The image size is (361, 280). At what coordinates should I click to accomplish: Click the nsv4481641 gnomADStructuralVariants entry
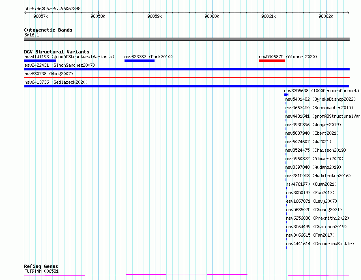coord(323,116)
